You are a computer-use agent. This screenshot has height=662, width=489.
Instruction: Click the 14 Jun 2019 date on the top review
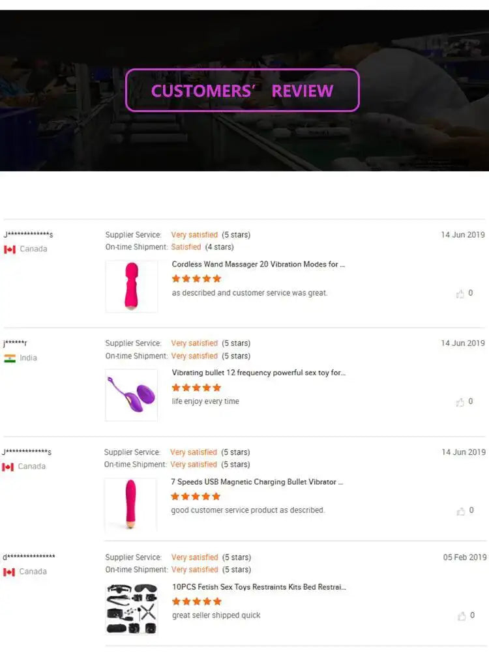(462, 235)
